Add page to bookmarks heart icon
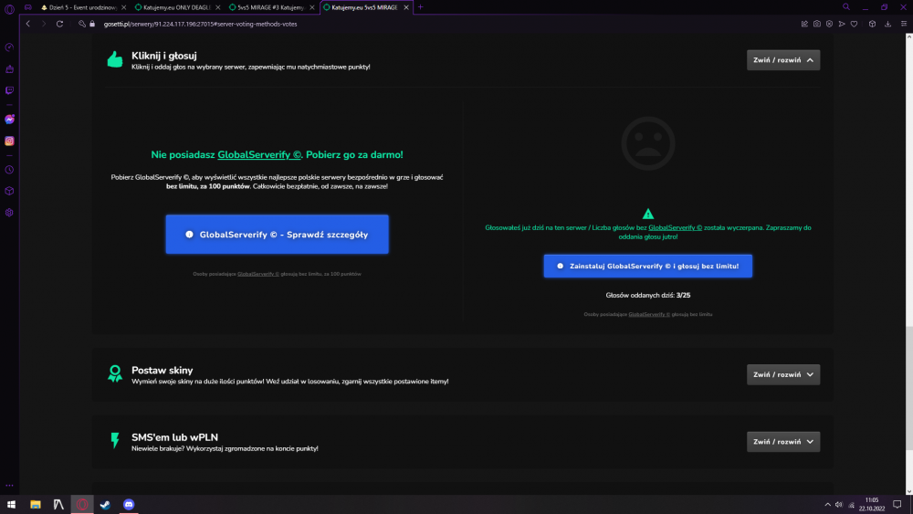The image size is (913, 514). [855, 24]
